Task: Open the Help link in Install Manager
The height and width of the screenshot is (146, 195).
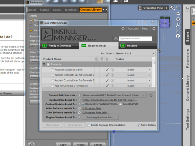Action: tap(145, 29)
